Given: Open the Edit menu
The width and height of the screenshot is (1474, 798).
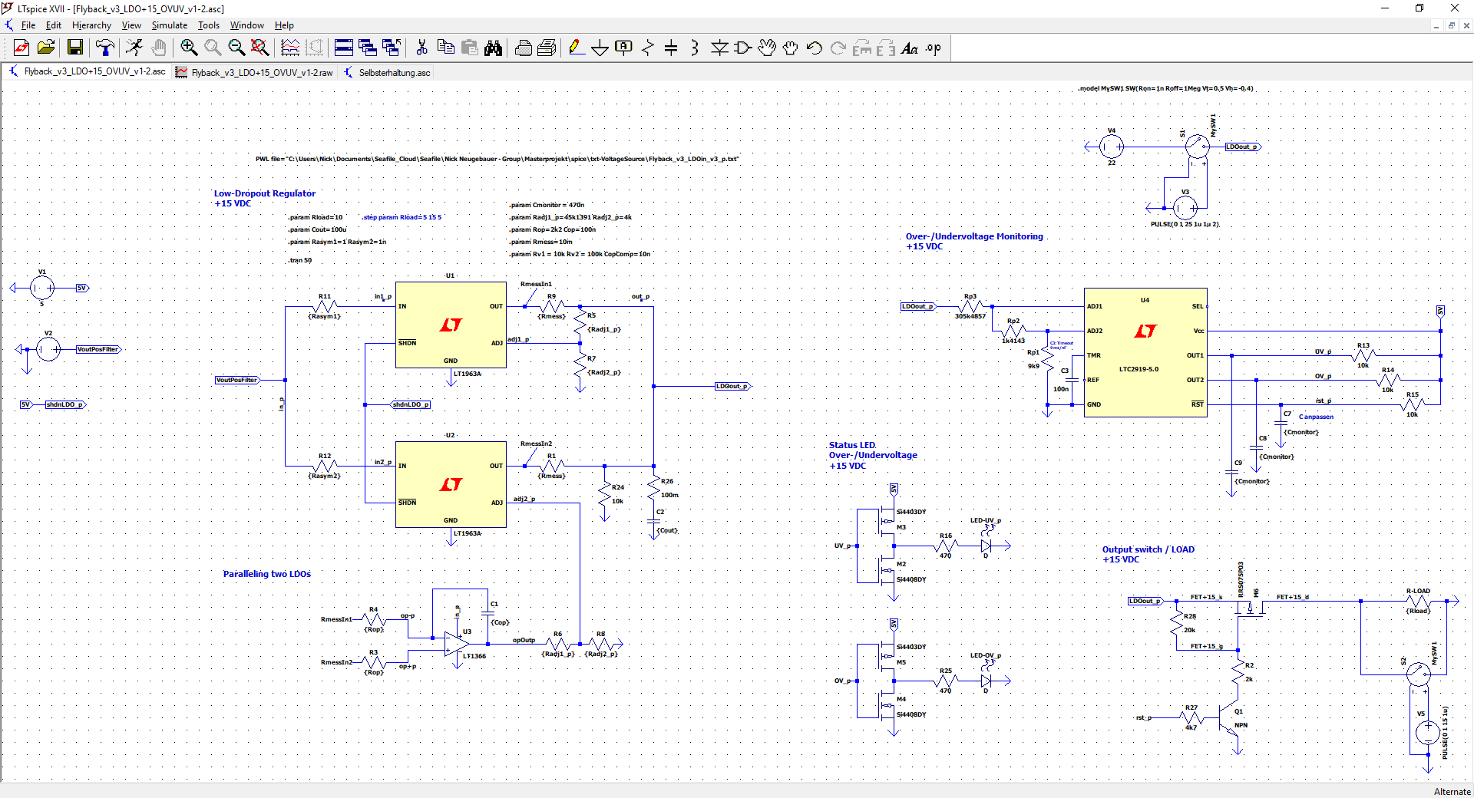Looking at the screenshot, I should point(54,25).
